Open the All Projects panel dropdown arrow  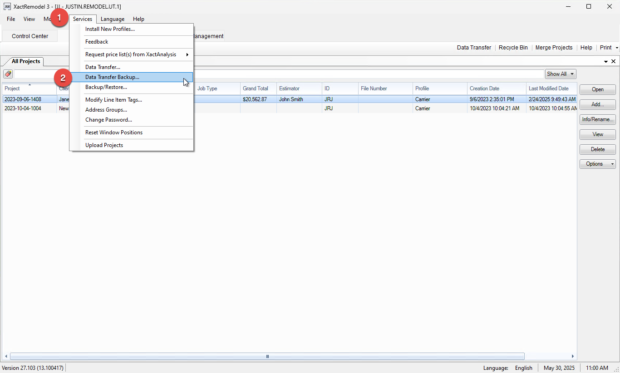coord(606,61)
